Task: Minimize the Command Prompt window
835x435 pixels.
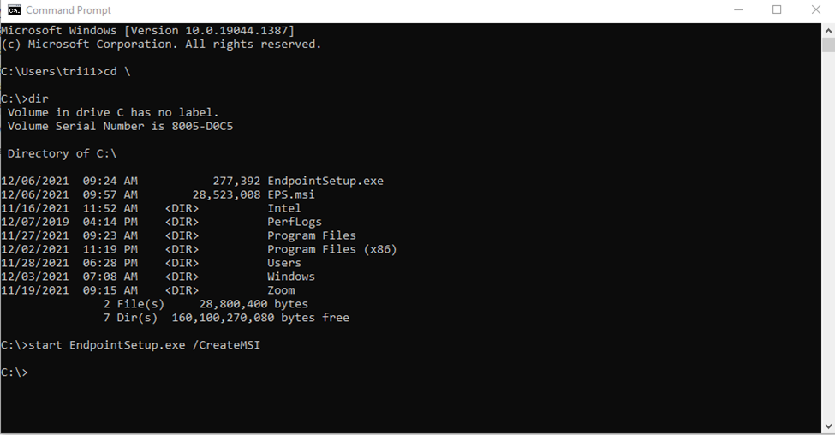Action: coord(738,10)
